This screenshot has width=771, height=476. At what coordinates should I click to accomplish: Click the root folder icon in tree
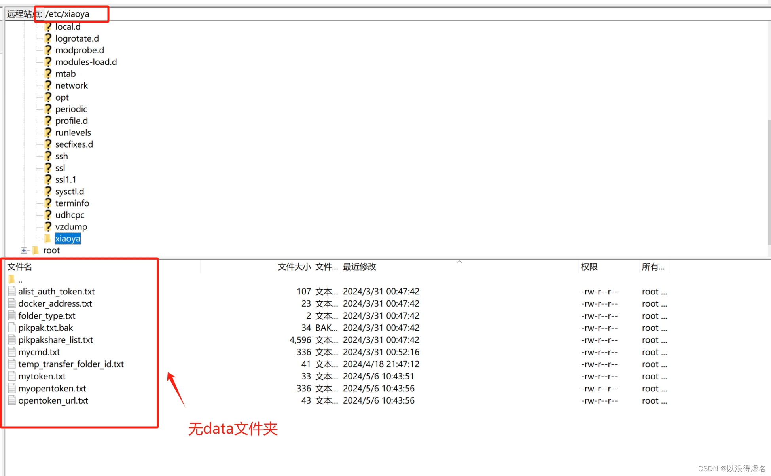click(36, 250)
